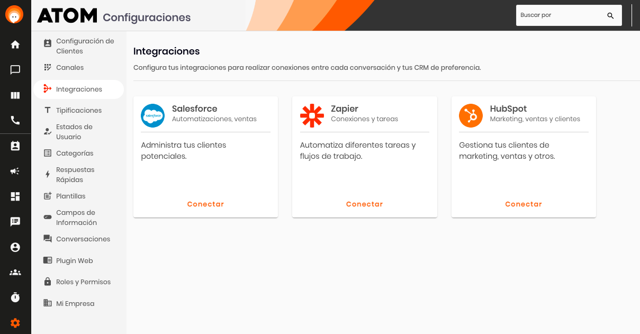Focus the Buscar por search field
The image size is (640, 334).
tap(561, 15)
